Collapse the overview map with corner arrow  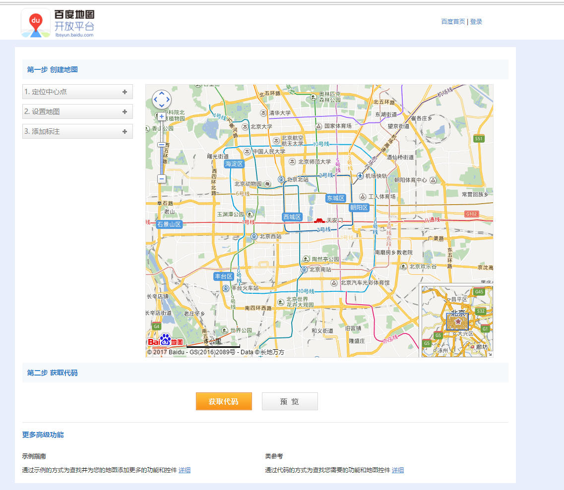(x=490, y=354)
